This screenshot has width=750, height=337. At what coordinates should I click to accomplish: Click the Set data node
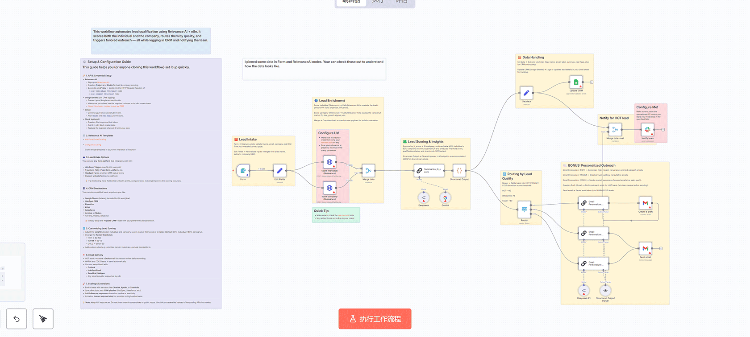tap(526, 93)
